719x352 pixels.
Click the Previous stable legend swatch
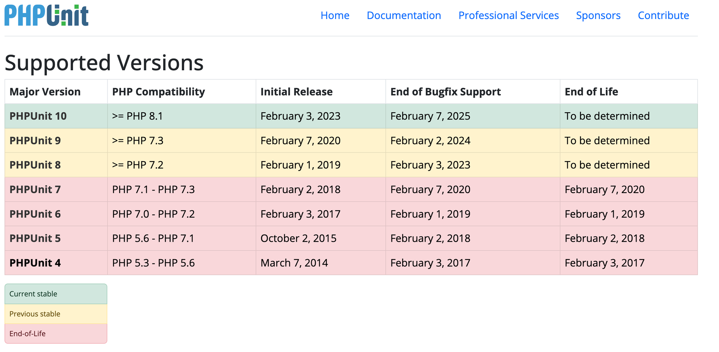[x=56, y=314]
